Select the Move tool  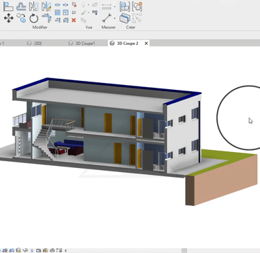8,18
